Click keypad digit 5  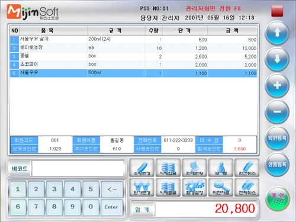(x=91, y=189)
